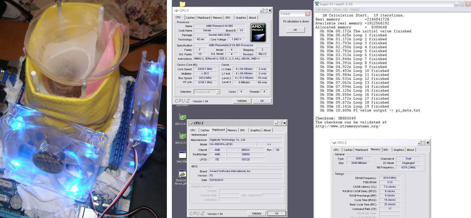Open the Processor #1 Selection dropdown
471x218 pixels.
(x=218, y=92)
